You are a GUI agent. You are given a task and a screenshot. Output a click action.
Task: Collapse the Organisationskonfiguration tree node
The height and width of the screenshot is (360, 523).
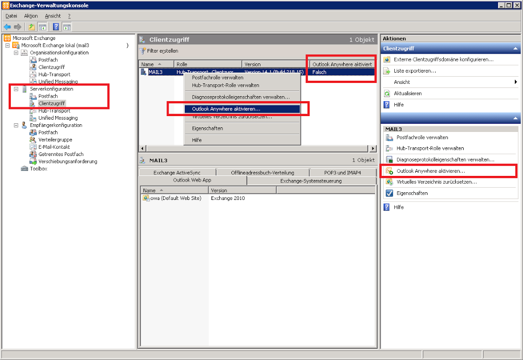pos(16,53)
